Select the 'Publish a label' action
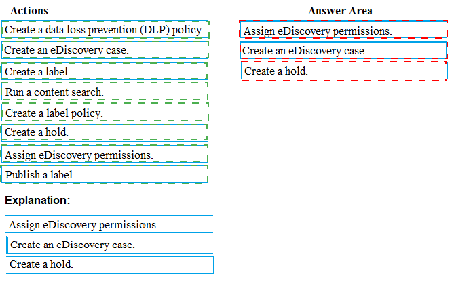The height and width of the screenshot is (282, 454). 105,174
